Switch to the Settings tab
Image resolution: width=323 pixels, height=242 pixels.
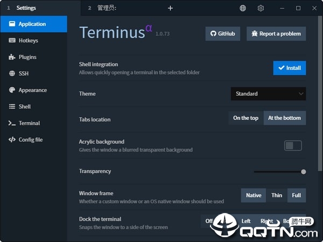pos(40,8)
